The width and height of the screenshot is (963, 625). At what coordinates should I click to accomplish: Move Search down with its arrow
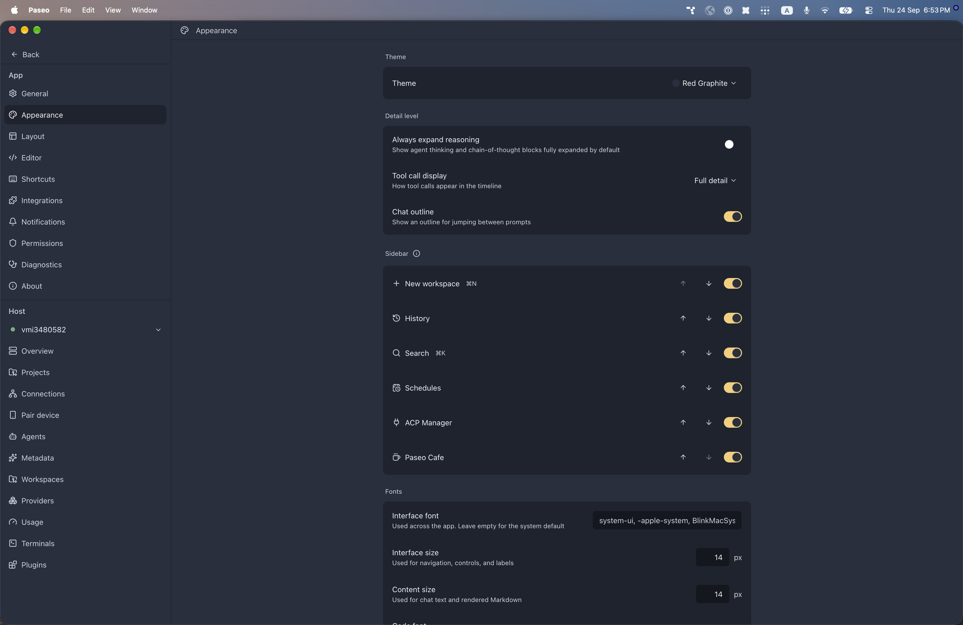point(709,353)
